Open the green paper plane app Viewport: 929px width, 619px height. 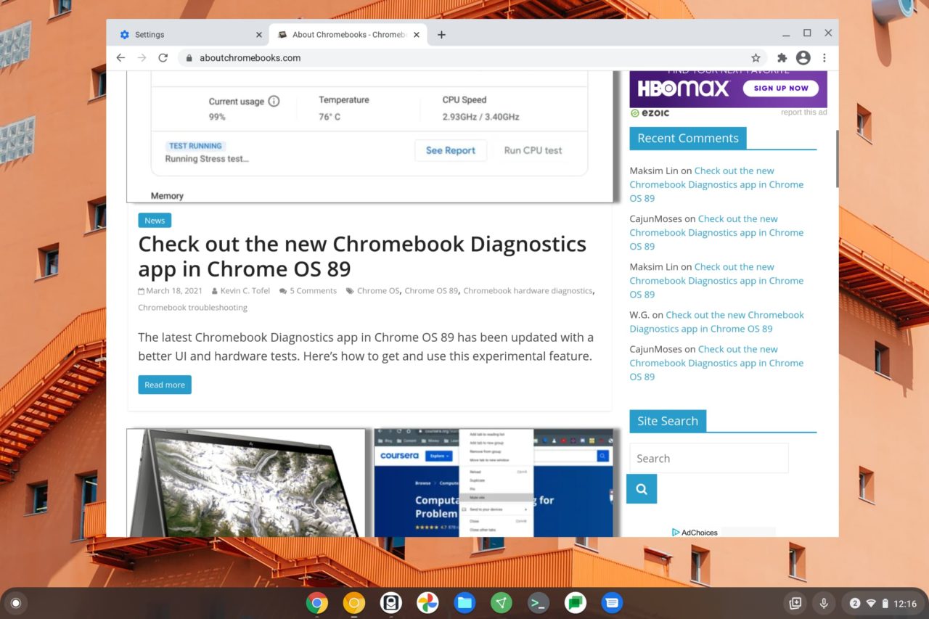pos(502,603)
